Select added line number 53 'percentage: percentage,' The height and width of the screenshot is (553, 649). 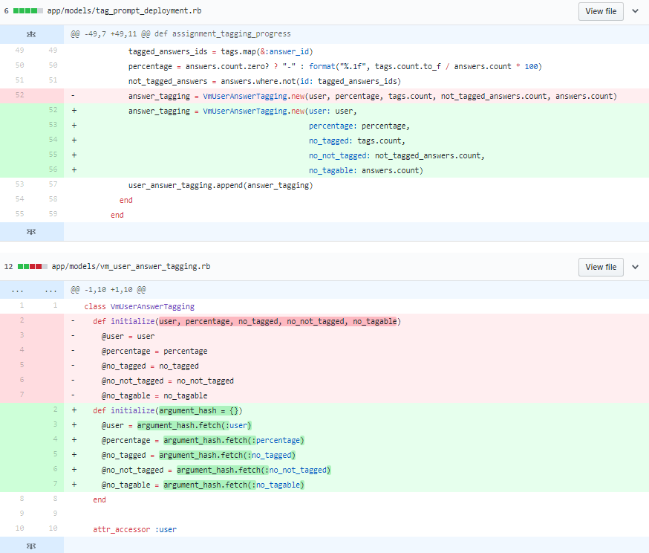[x=53, y=125]
